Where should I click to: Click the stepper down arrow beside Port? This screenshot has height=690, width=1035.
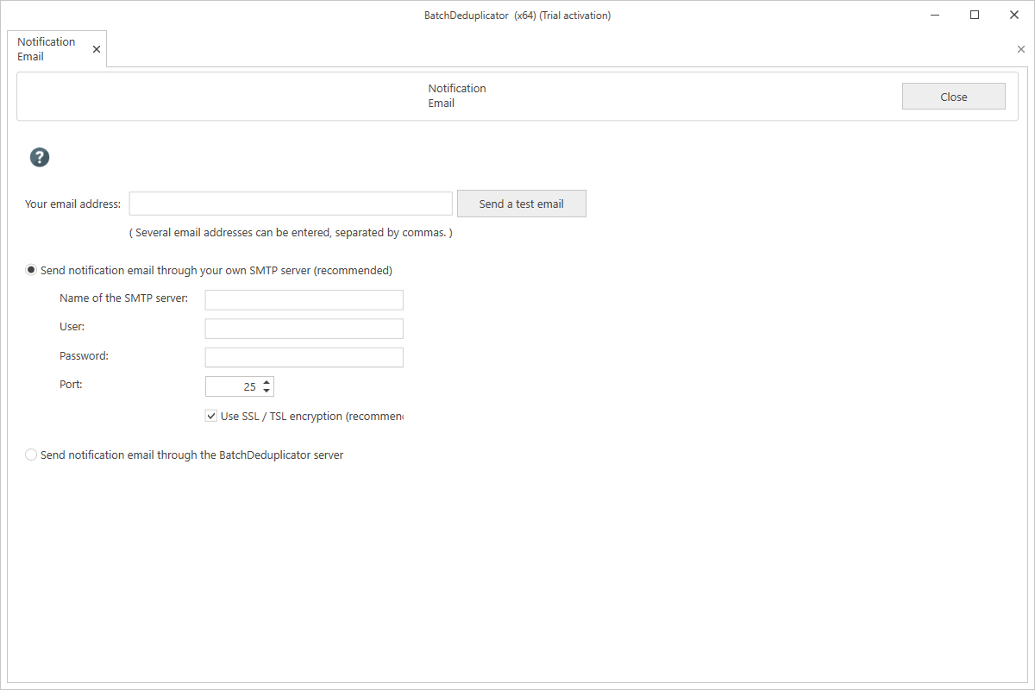click(267, 390)
